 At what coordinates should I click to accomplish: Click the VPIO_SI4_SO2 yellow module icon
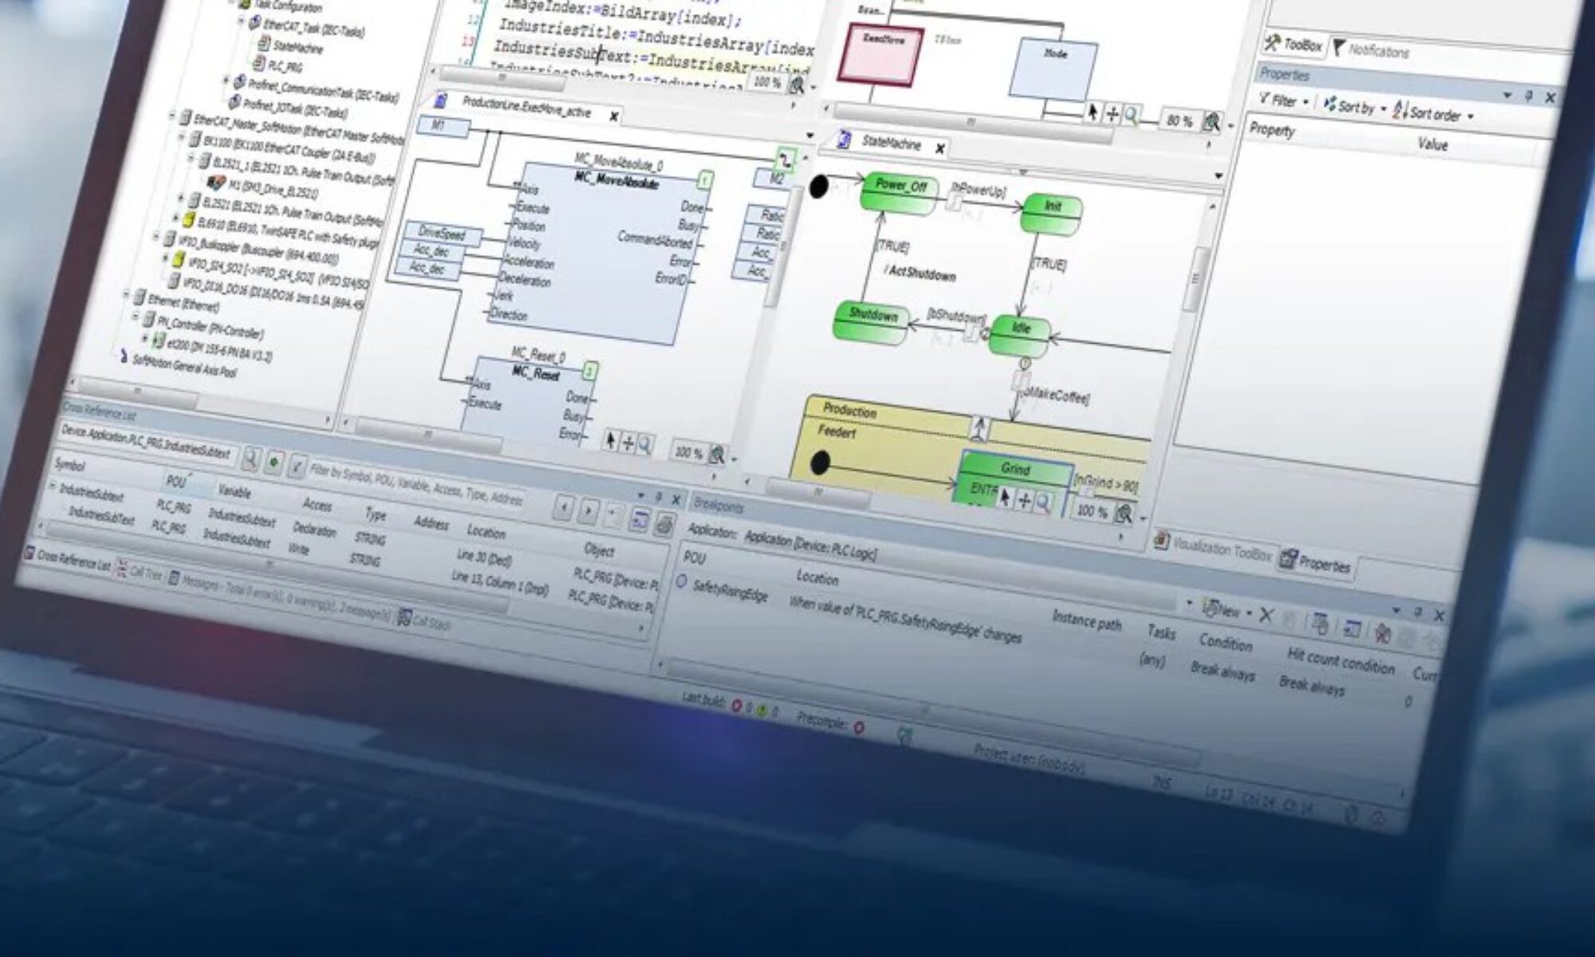click(x=179, y=260)
